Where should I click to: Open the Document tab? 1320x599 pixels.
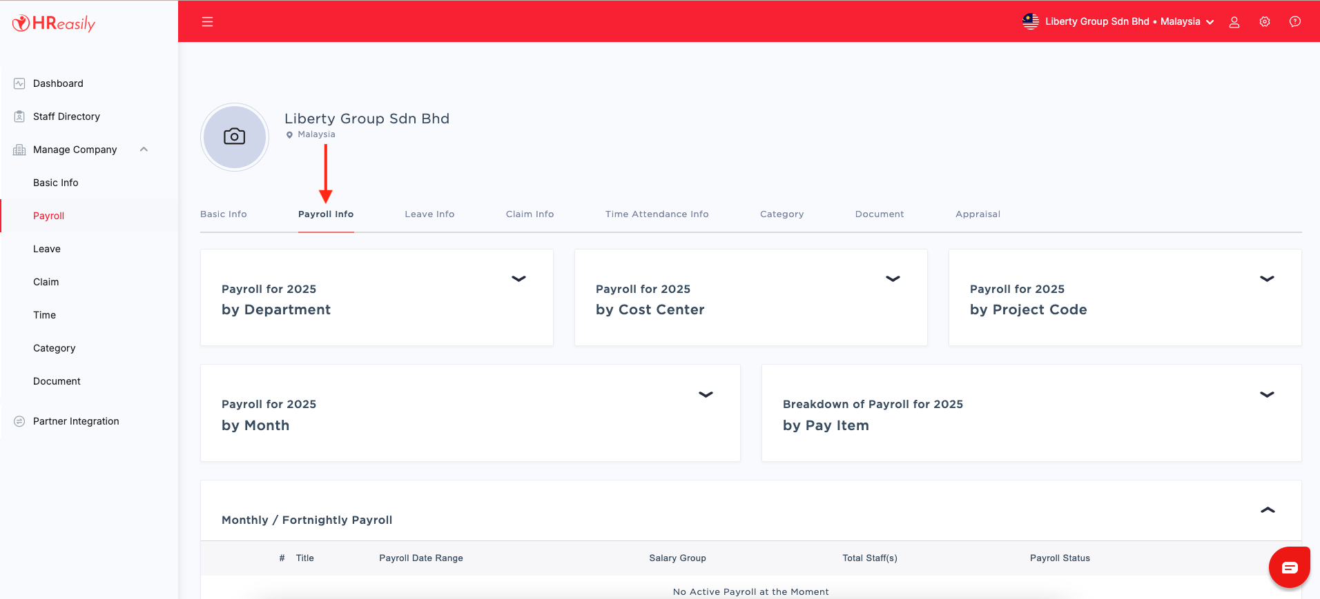[880, 214]
